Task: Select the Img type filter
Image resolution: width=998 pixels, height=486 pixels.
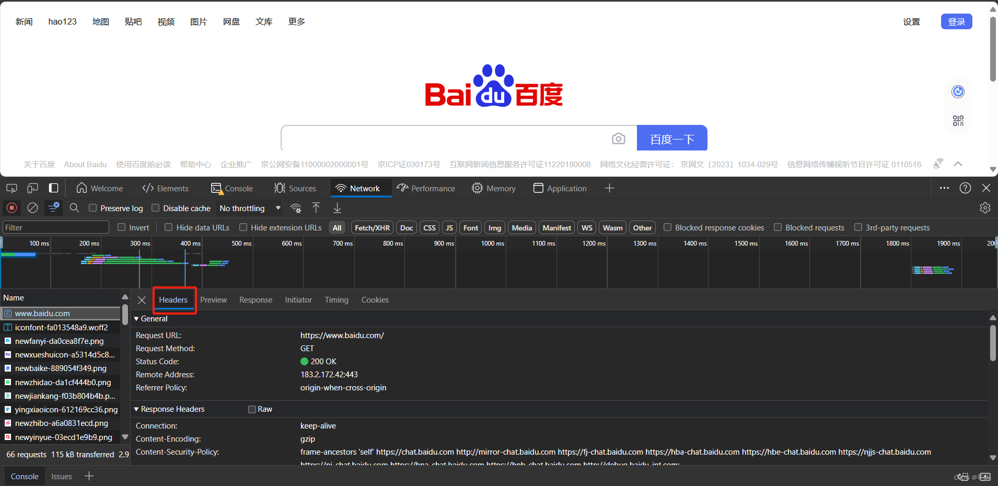Action: (495, 228)
